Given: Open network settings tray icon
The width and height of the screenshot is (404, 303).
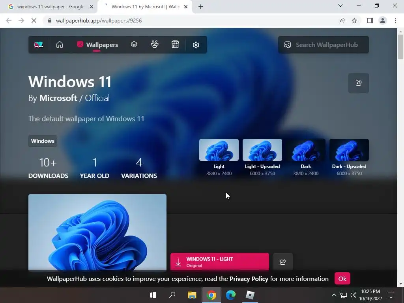Looking at the screenshot, I should pos(344,295).
